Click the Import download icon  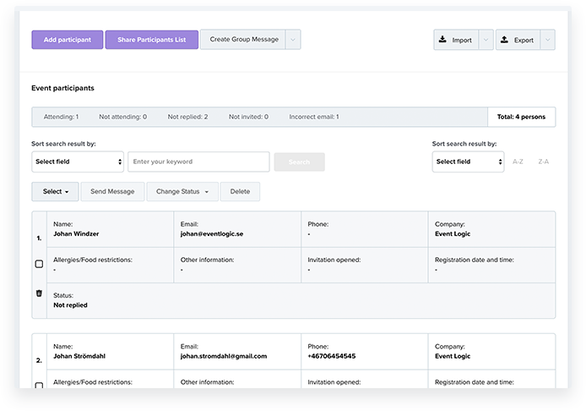click(x=442, y=39)
